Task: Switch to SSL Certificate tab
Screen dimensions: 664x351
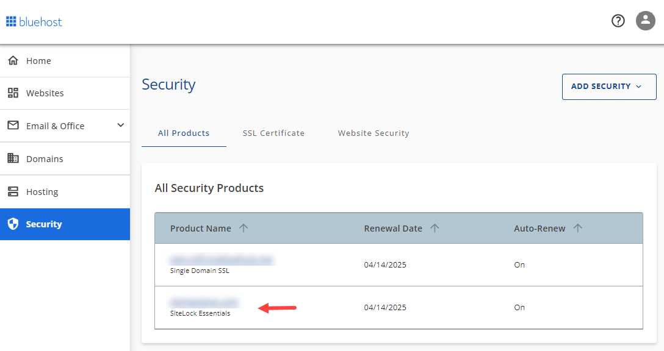Action: point(273,133)
